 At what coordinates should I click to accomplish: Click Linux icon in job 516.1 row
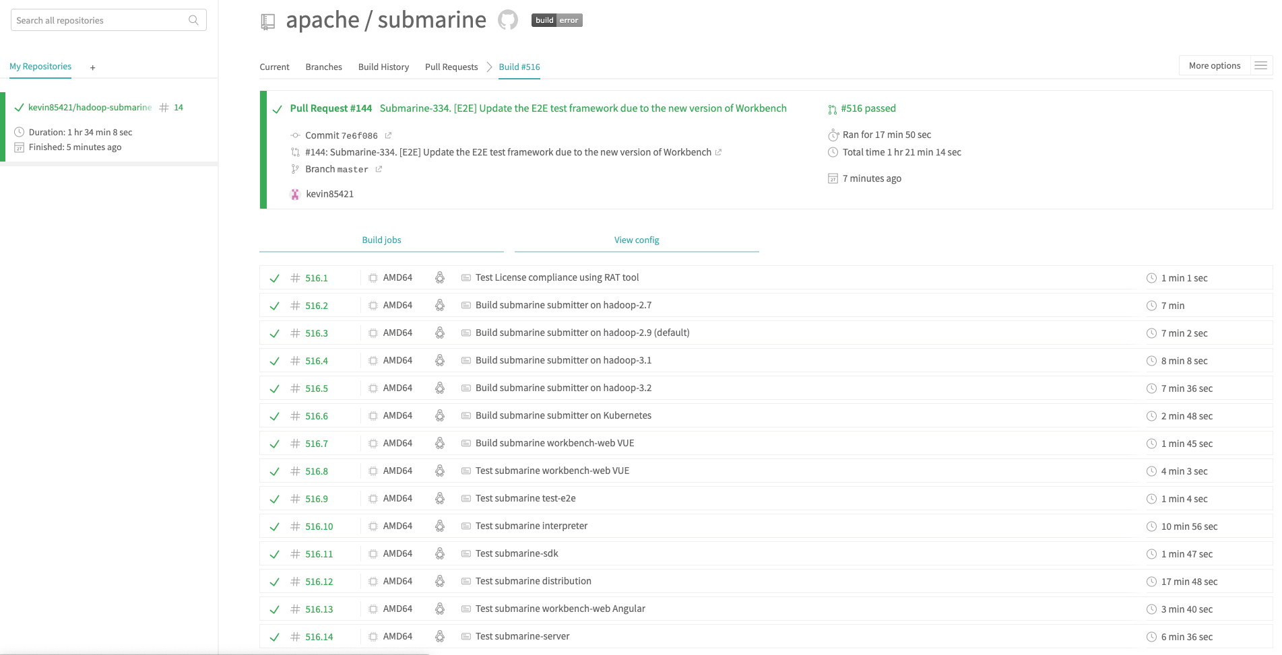(x=440, y=277)
